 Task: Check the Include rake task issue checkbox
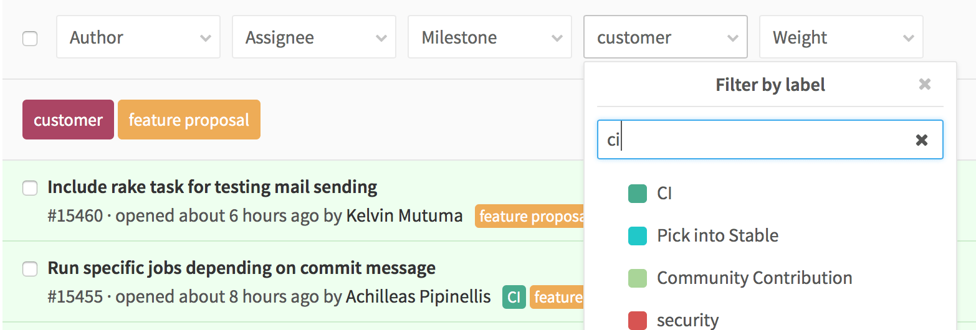30,187
